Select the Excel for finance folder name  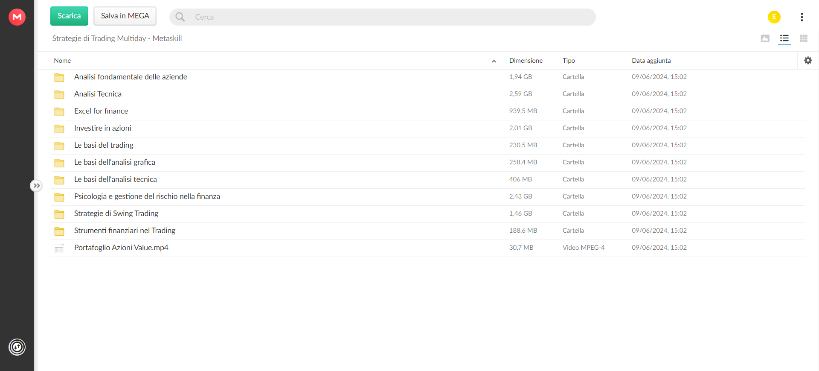click(x=101, y=111)
